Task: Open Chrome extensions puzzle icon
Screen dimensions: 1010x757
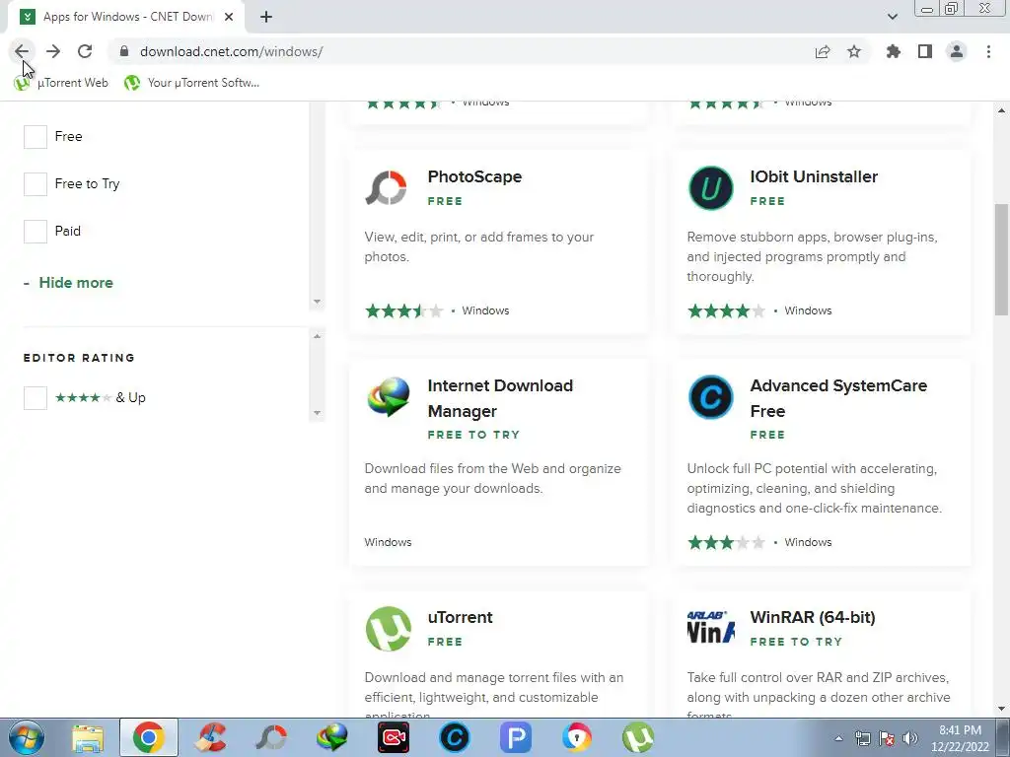Action: pyautogui.click(x=893, y=51)
